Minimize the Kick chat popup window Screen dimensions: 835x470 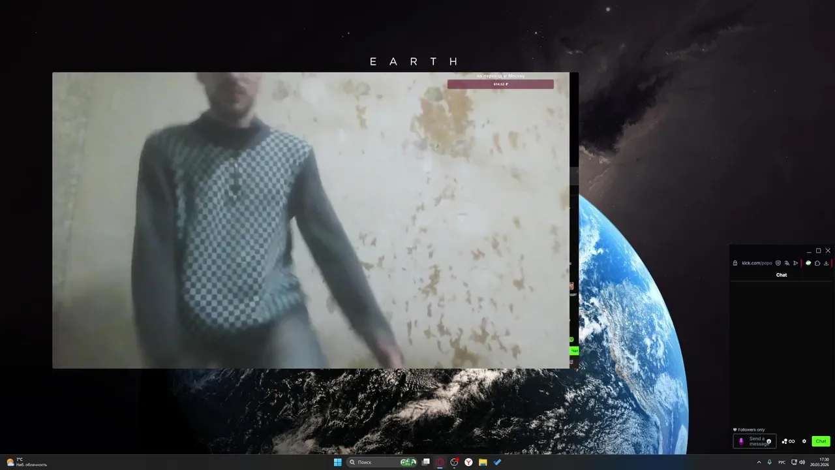pyautogui.click(x=810, y=251)
